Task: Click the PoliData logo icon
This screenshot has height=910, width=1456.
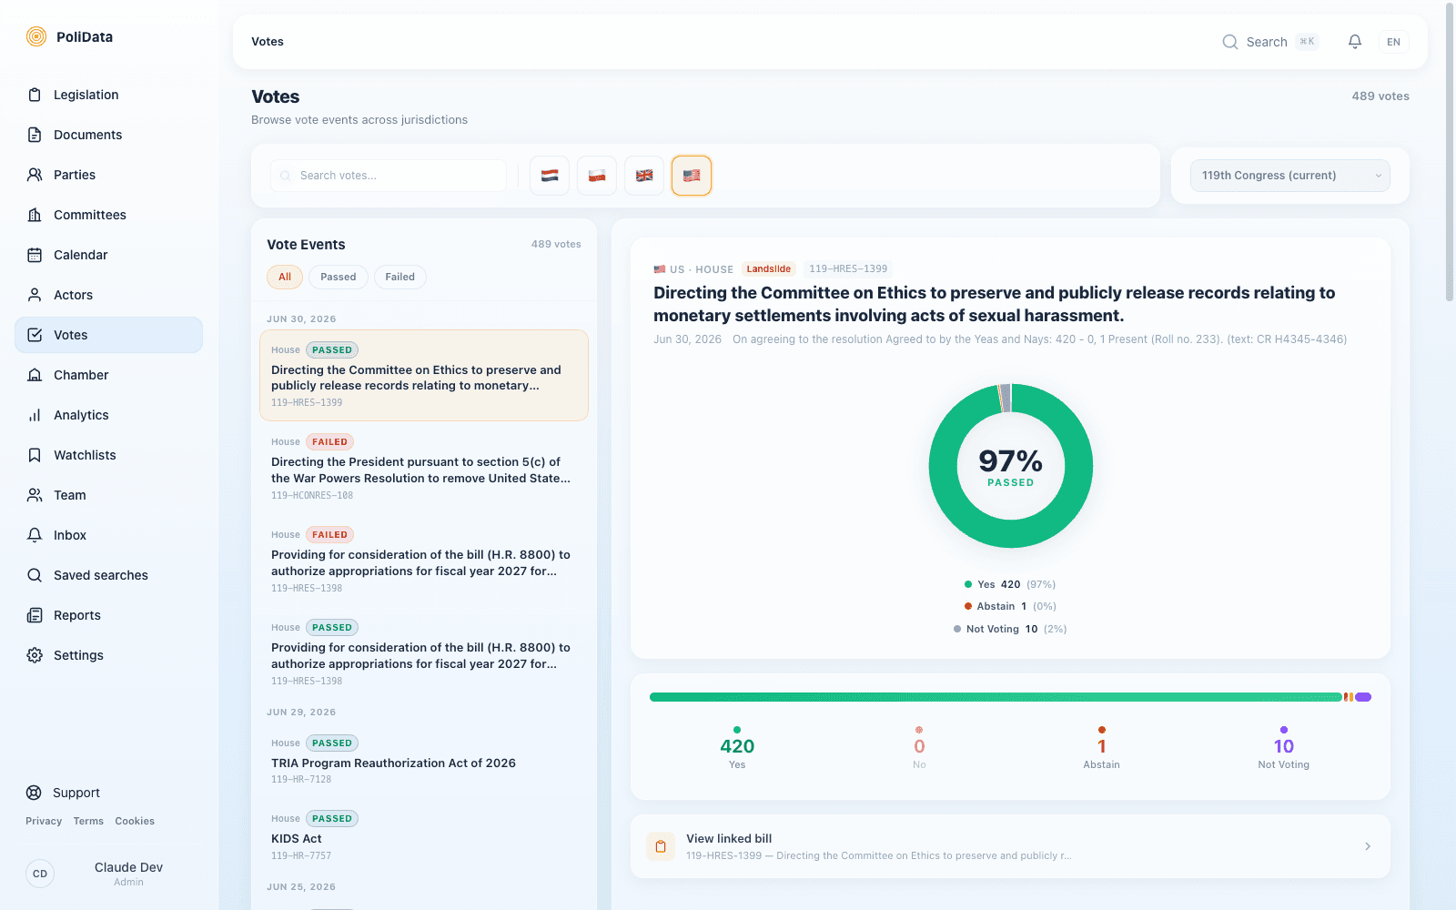Action: click(36, 36)
